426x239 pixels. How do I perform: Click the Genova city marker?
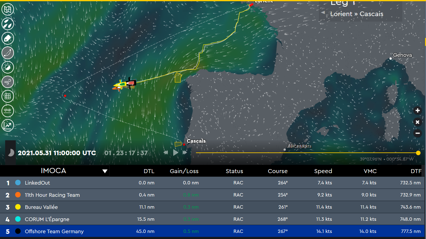[x=391, y=58]
